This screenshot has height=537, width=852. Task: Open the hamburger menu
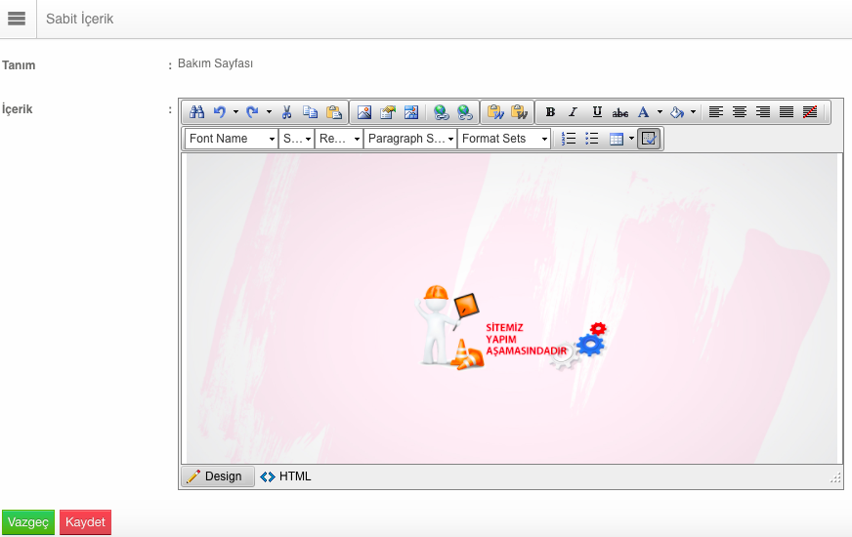(x=17, y=19)
